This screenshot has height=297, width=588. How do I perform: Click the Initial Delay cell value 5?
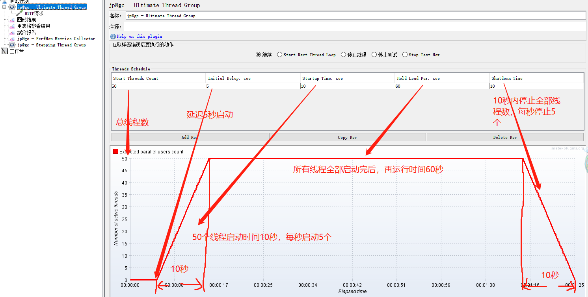point(253,86)
